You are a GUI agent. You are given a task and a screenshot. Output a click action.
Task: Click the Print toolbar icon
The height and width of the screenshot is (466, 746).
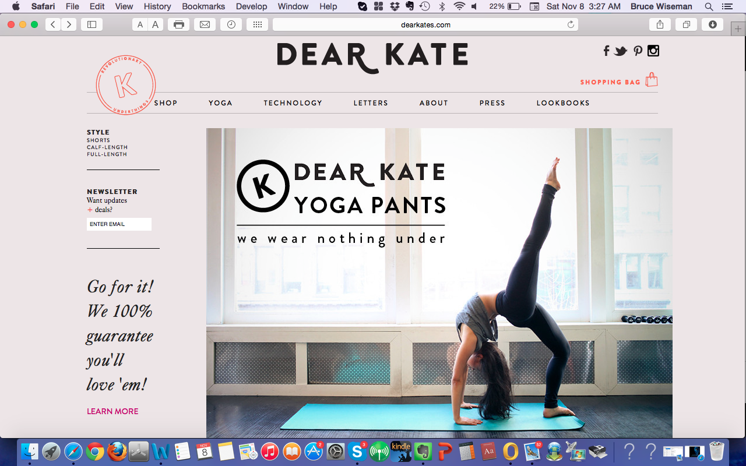pos(178,24)
